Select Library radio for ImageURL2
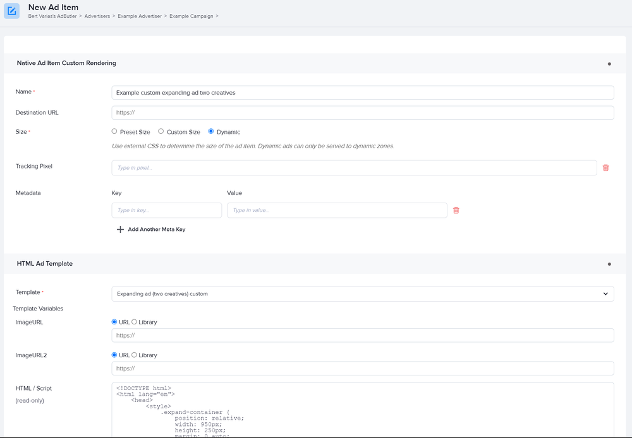 click(134, 355)
